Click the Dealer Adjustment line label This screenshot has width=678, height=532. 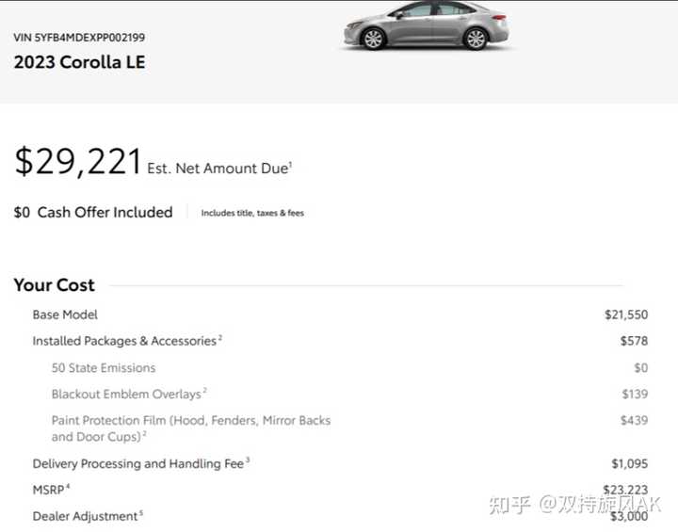tap(88, 516)
